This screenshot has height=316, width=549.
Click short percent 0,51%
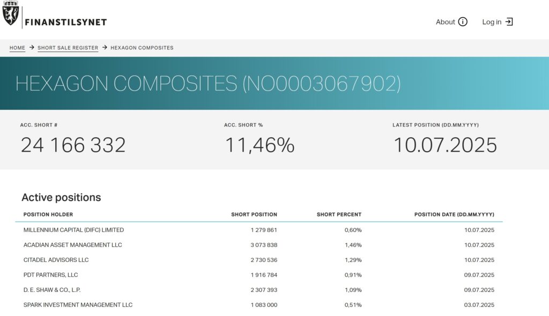click(x=353, y=305)
